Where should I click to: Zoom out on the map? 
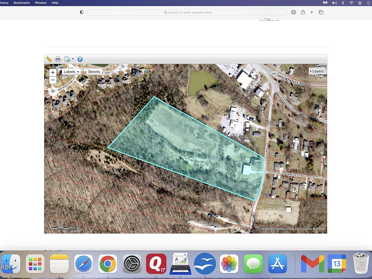coord(53,80)
